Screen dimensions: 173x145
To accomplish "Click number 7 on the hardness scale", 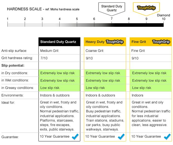I will [112, 19].
